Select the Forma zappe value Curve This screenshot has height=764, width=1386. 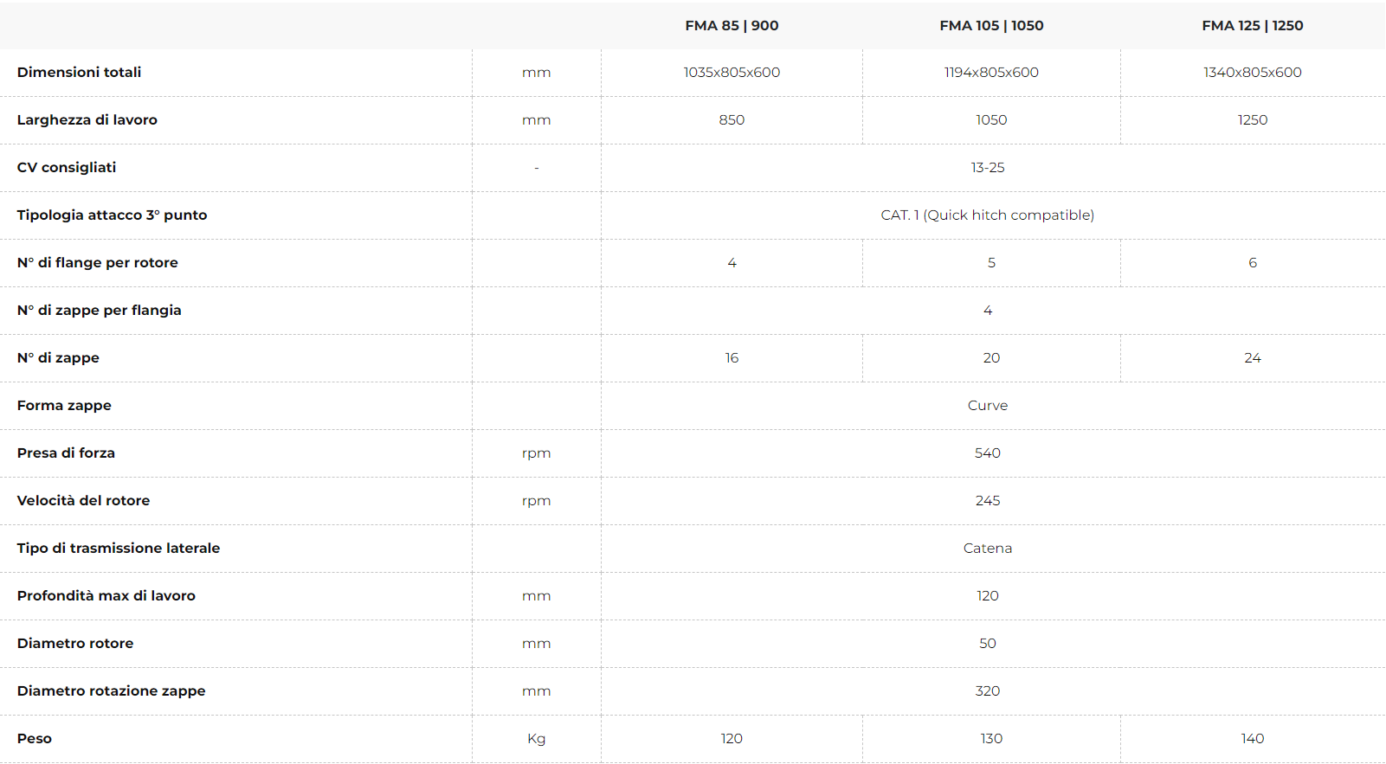[x=987, y=406]
